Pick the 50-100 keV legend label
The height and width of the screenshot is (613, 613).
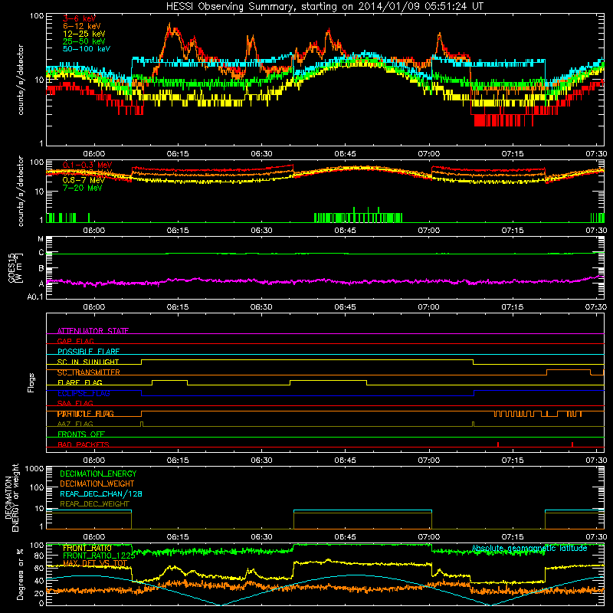coord(86,49)
